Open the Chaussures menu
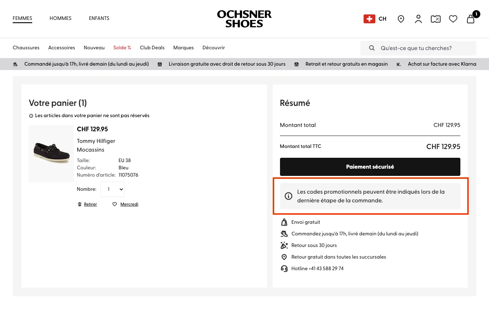The height and width of the screenshot is (309, 489). [26, 48]
